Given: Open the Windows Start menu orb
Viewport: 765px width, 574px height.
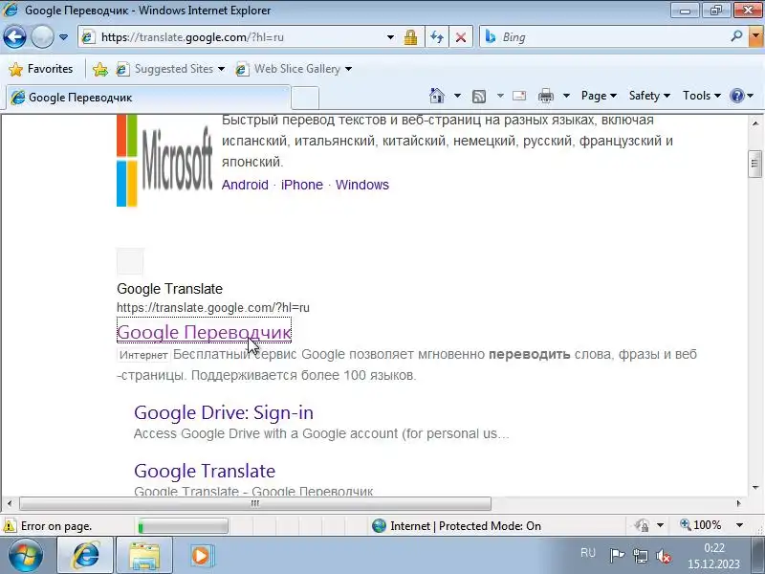Looking at the screenshot, I should tap(25, 556).
